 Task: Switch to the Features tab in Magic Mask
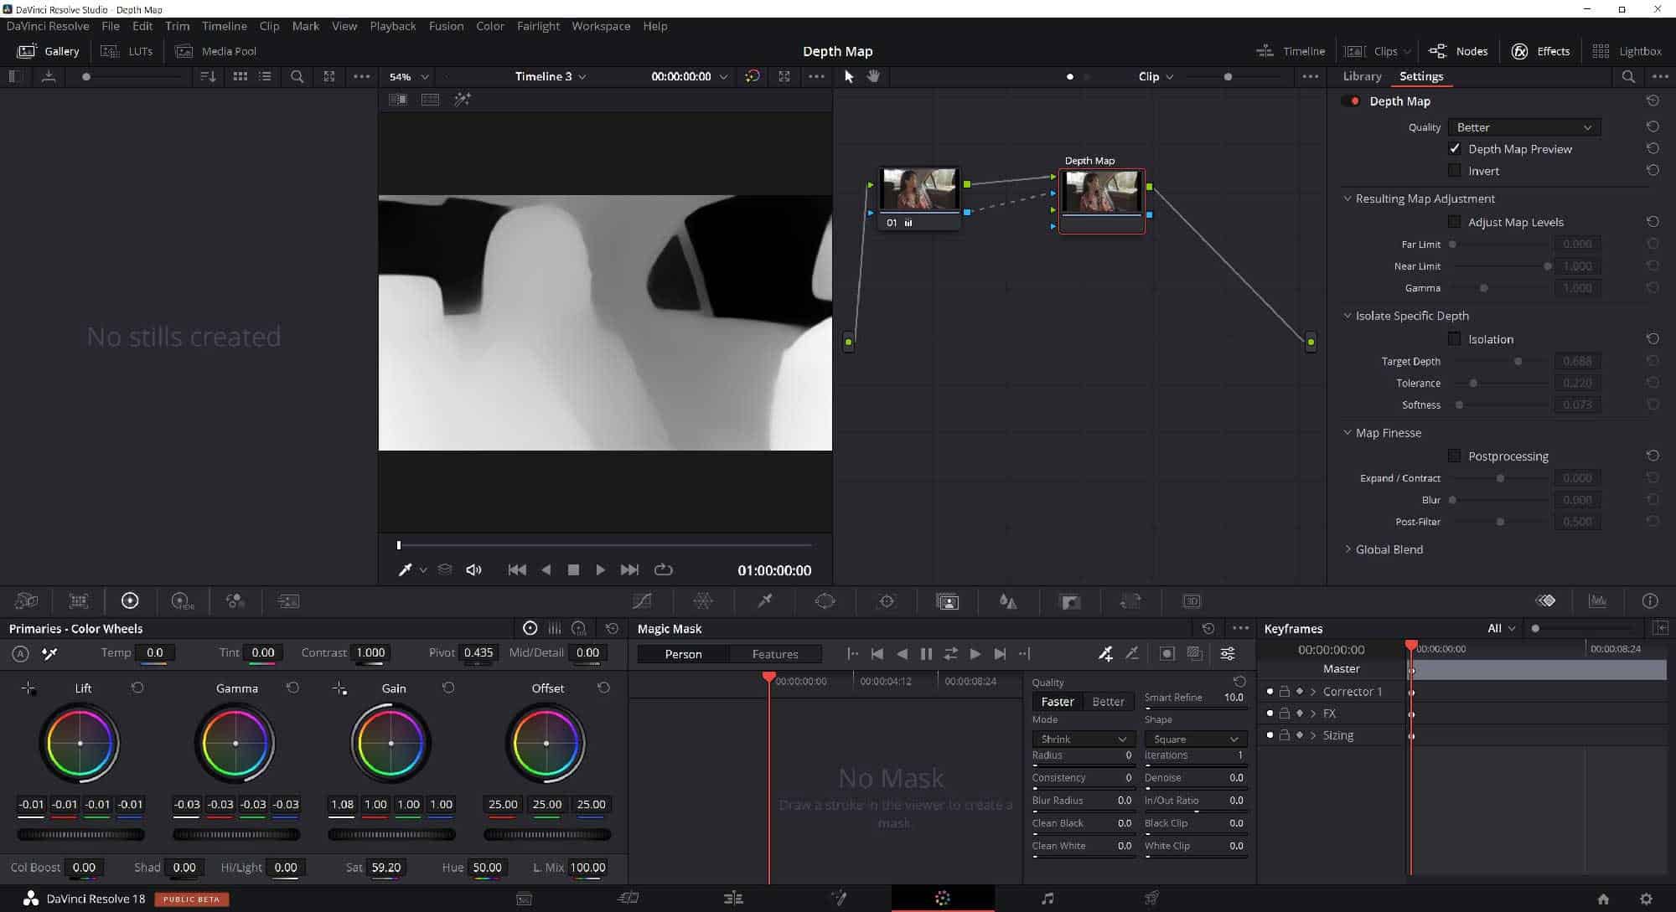(x=775, y=654)
